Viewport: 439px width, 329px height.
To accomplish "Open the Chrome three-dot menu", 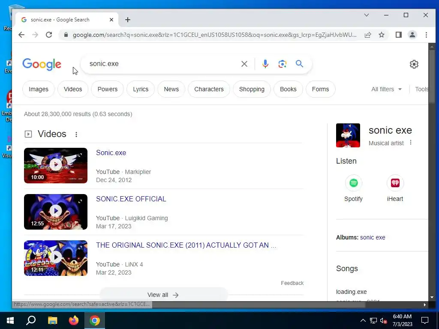I will [x=426, y=35].
